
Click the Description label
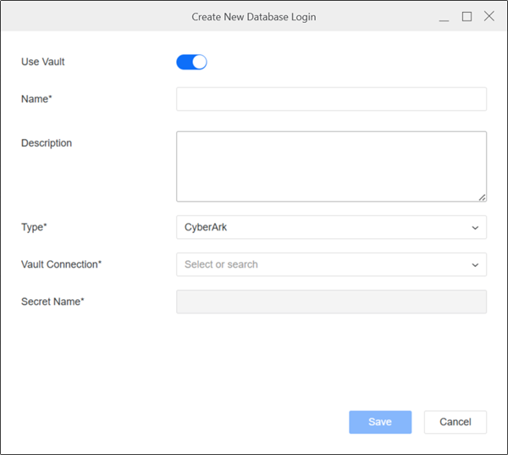pyautogui.click(x=47, y=143)
